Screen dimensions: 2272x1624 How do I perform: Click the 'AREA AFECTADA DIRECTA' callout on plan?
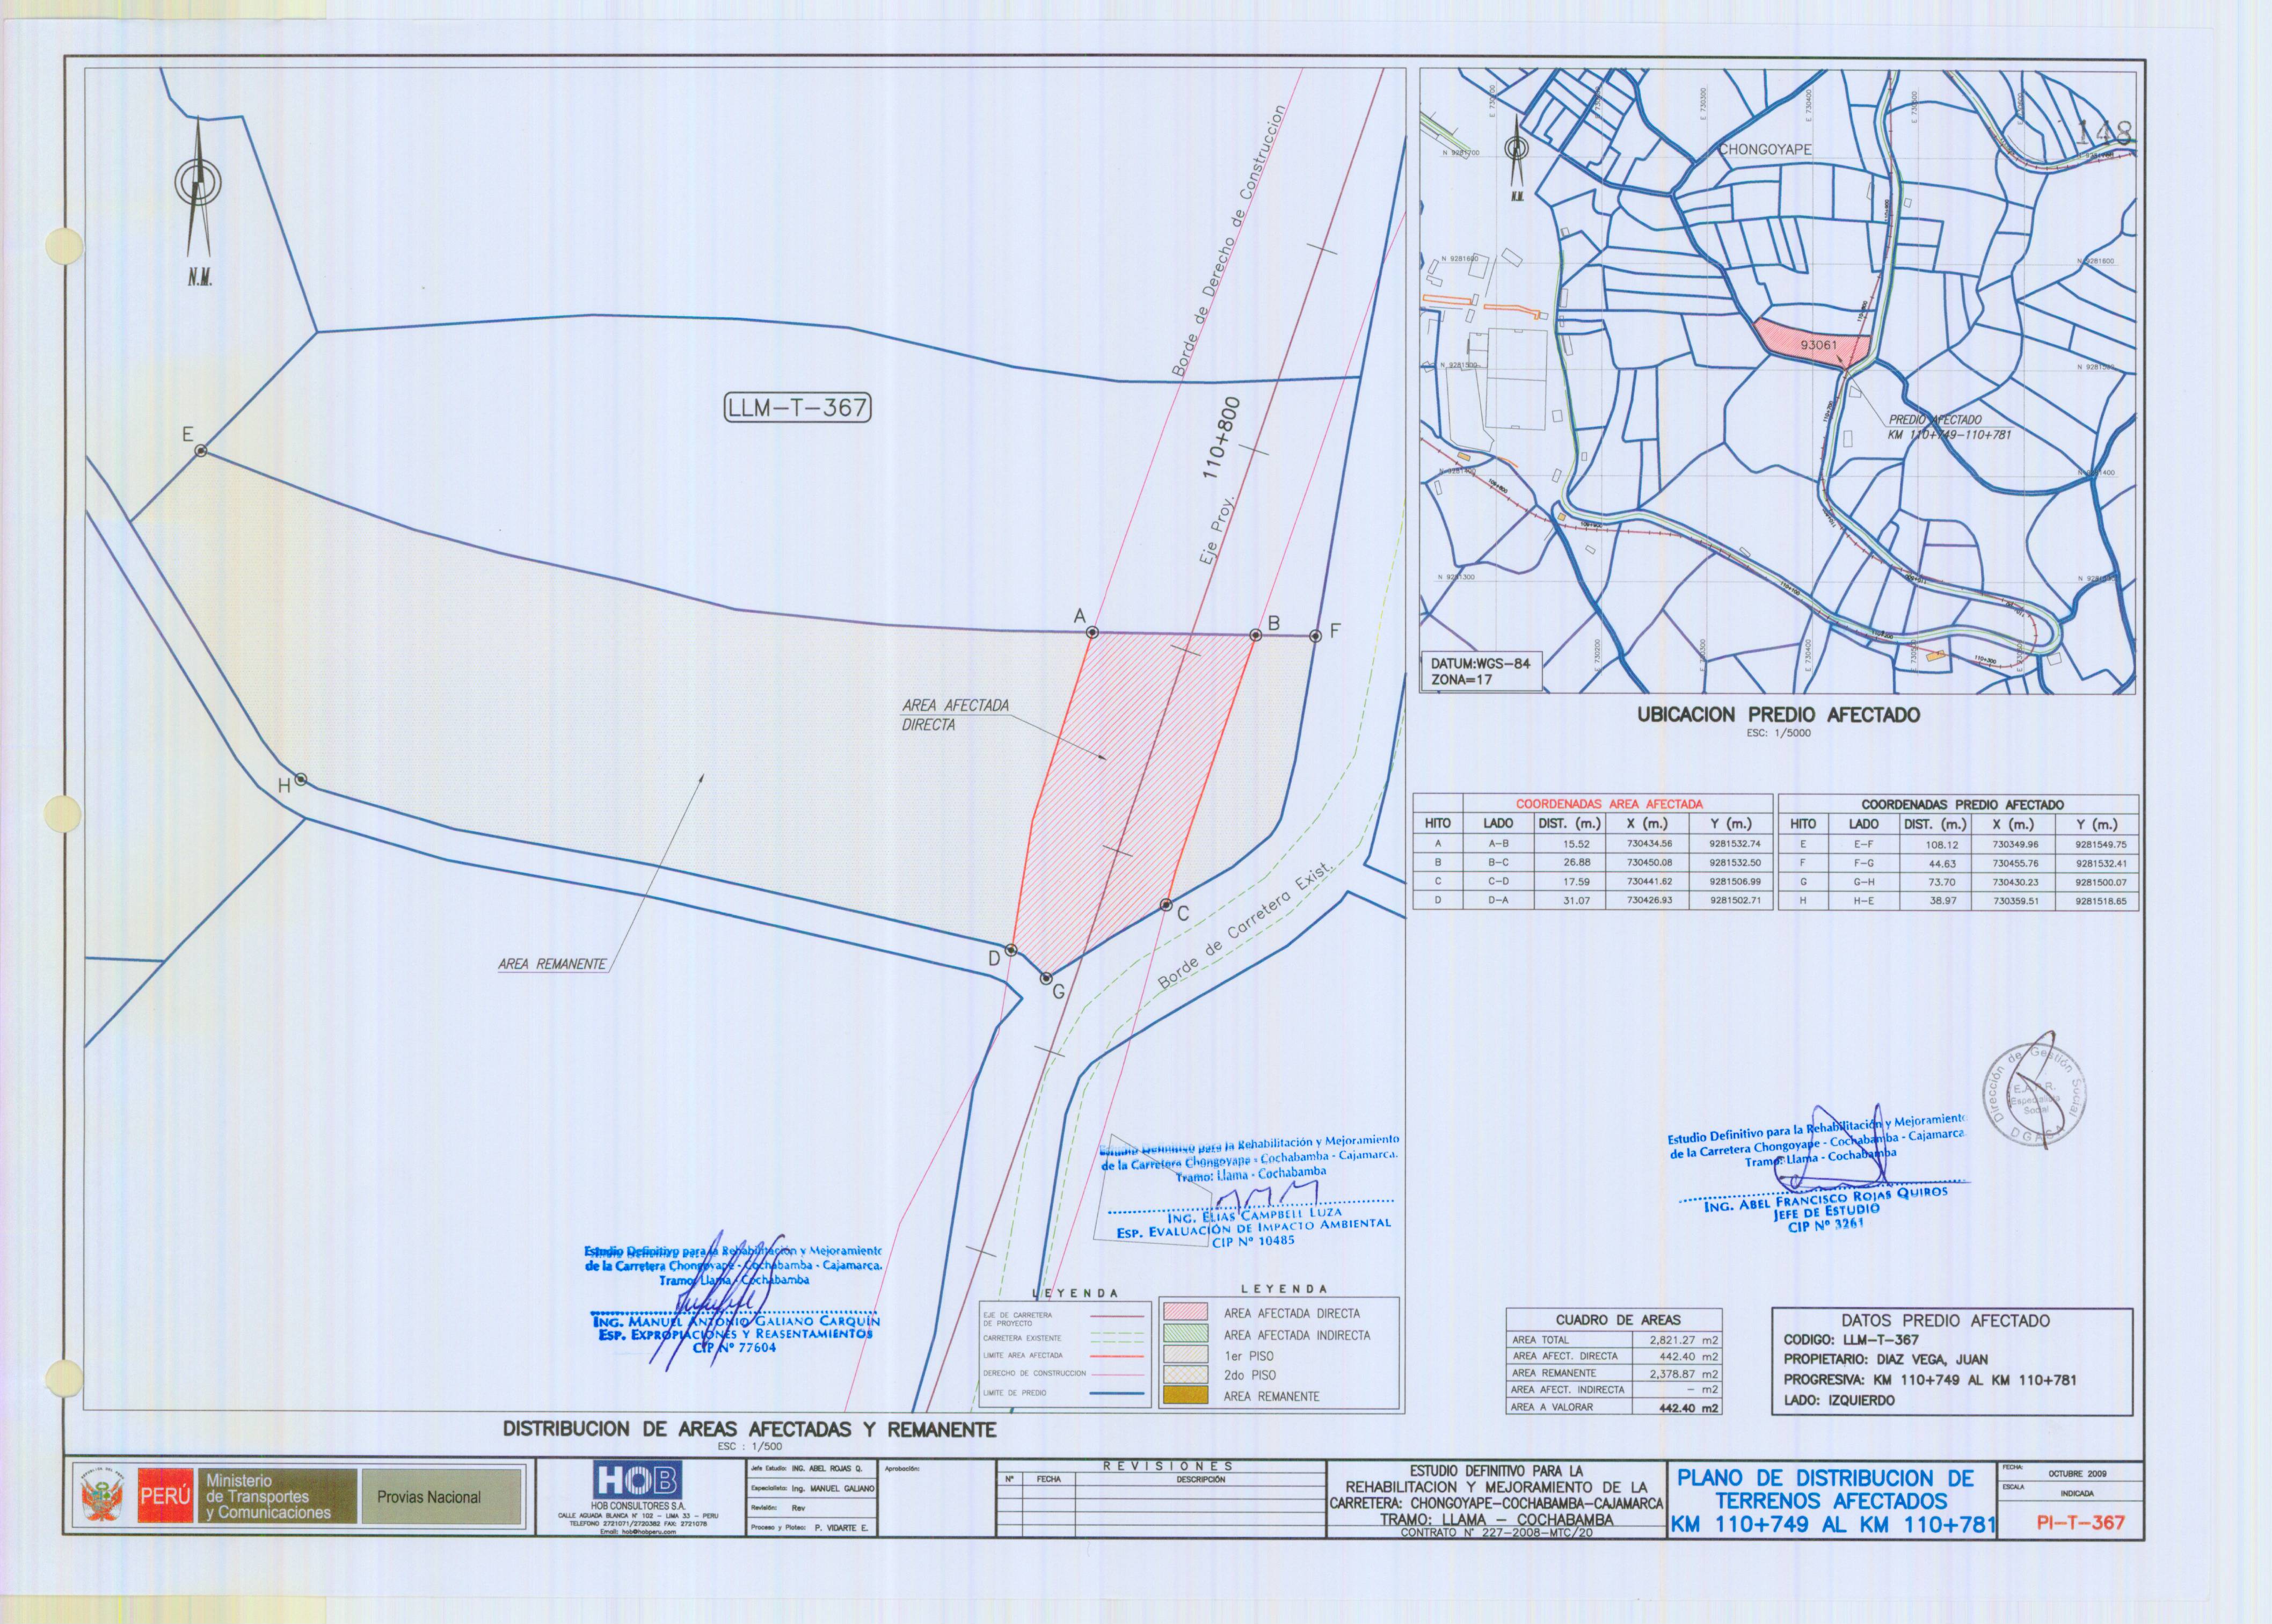[x=955, y=715]
